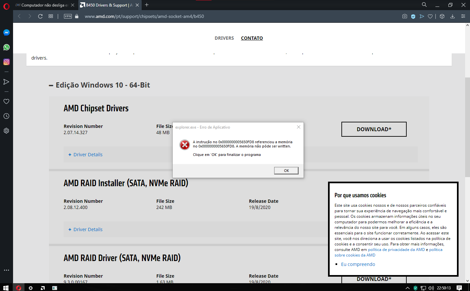
Task: Click revision number 2.08.12.400
Action: pyautogui.click(x=75, y=207)
